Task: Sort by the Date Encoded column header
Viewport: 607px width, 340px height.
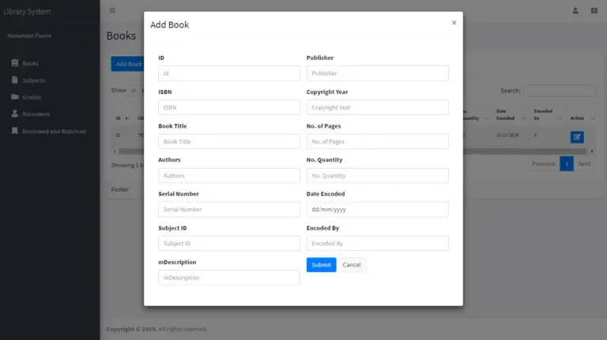Action: point(511,114)
